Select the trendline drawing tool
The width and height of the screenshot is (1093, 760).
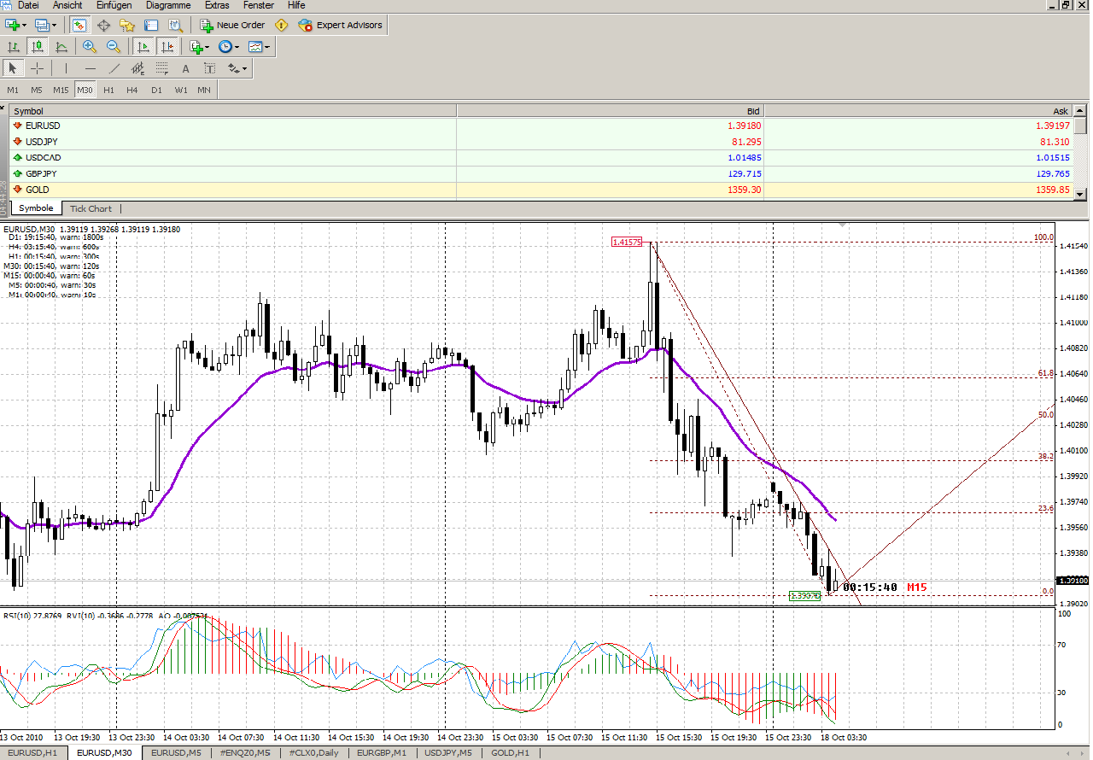point(114,68)
